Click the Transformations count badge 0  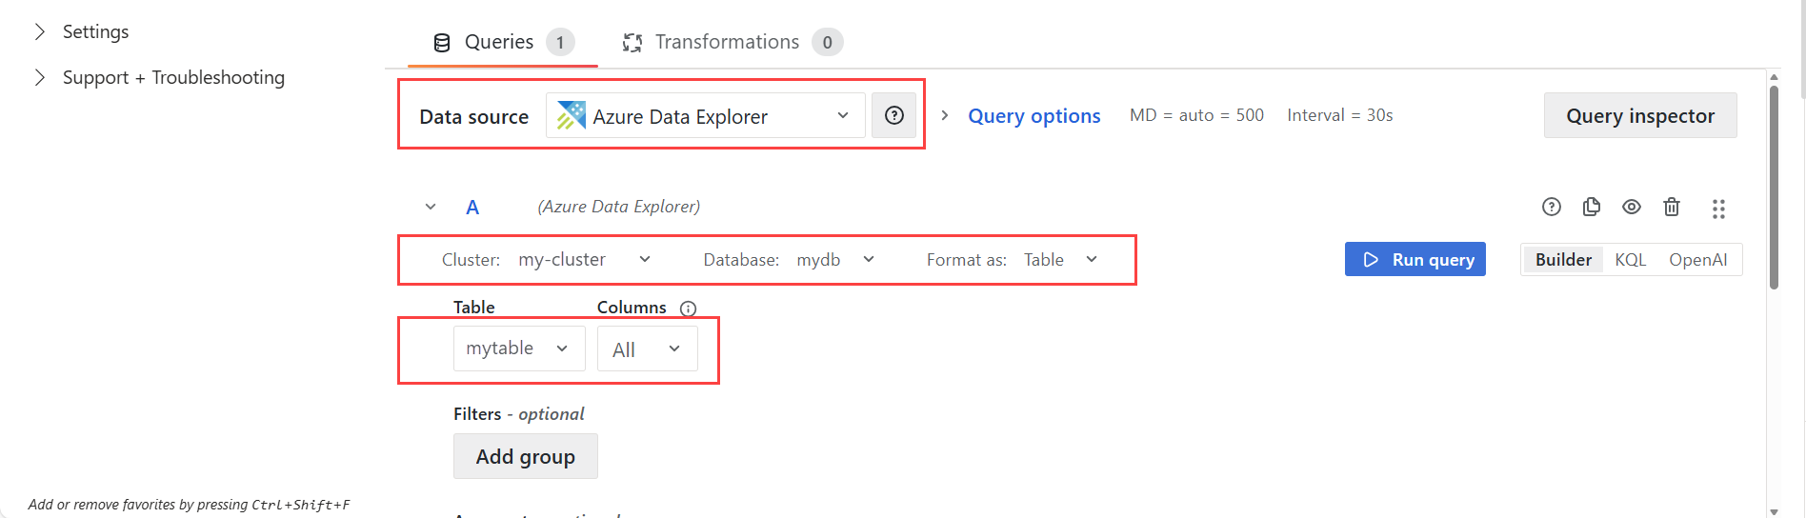click(x=827, y=42)
